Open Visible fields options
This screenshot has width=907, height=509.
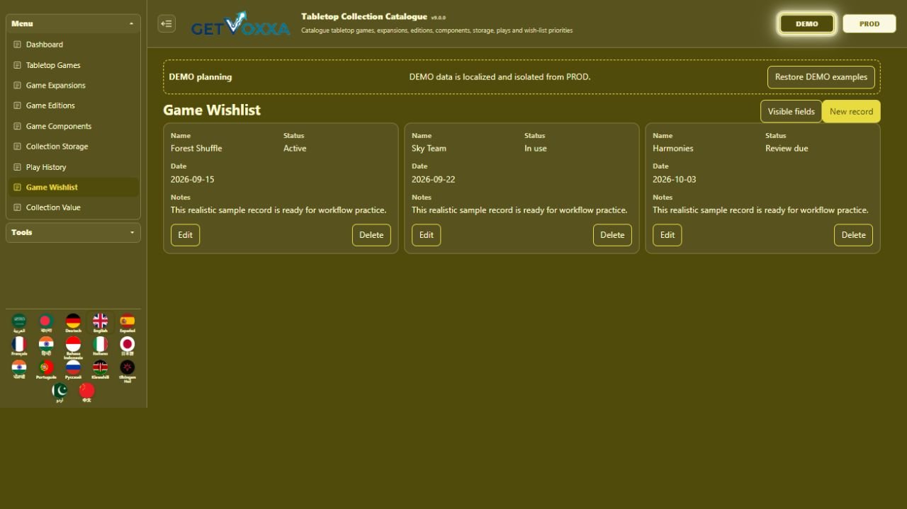[791, 111]
